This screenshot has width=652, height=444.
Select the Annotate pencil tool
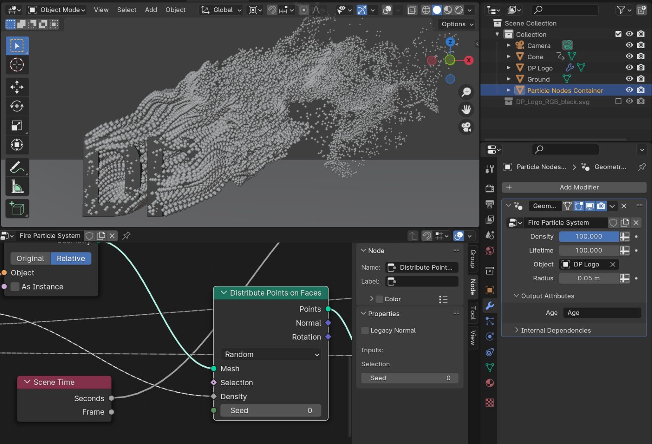coord(17,167)
